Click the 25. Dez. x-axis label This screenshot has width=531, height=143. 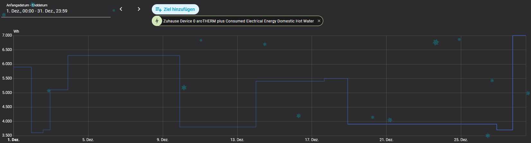tap(461, 140)
